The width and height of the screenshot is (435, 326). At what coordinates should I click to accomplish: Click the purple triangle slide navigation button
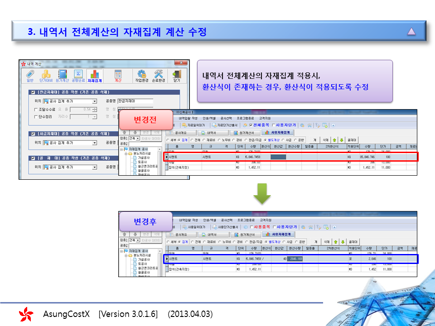coord(411,32)
